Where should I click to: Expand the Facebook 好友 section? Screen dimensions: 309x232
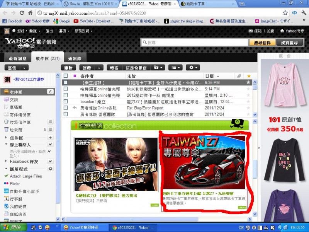[x=6, y=161]
